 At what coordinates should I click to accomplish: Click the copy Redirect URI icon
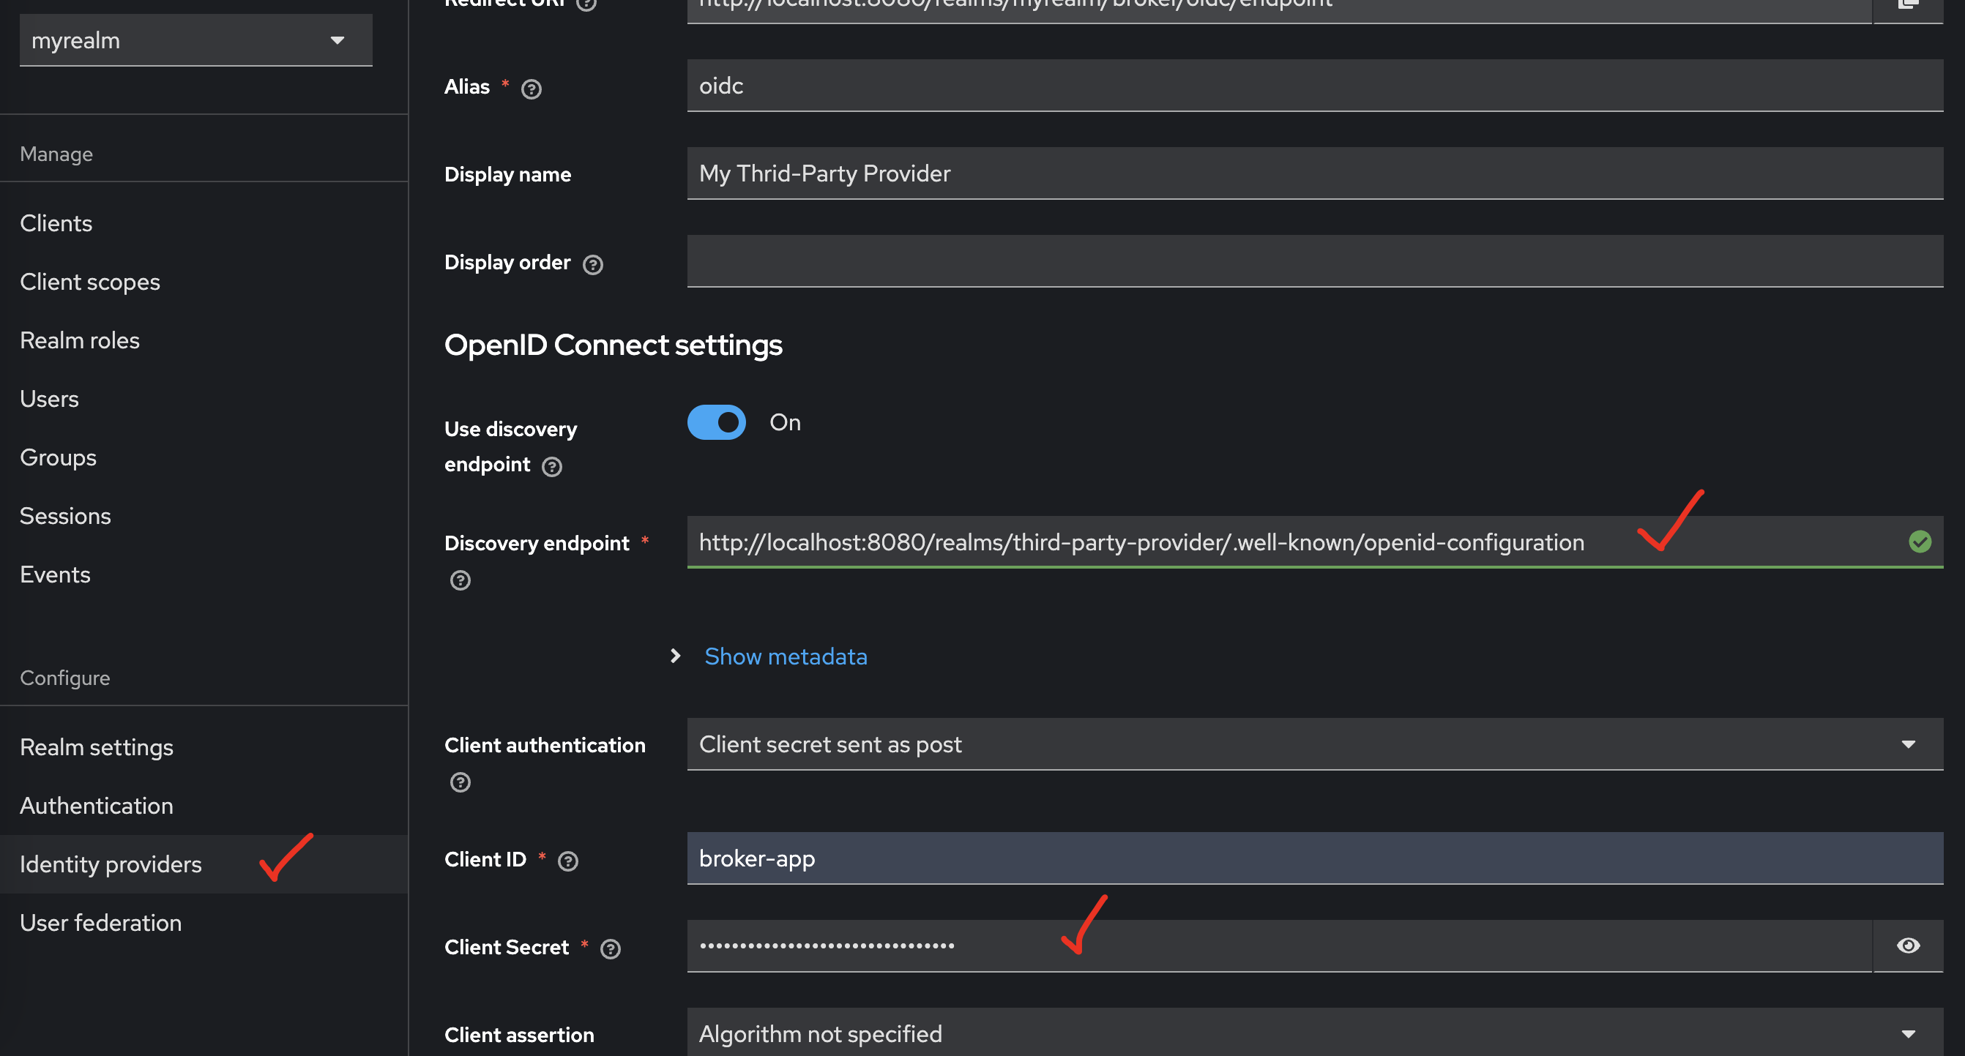coord(1908,4)
